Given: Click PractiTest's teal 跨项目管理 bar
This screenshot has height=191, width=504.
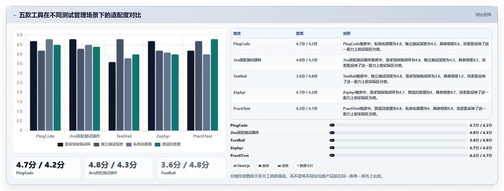Looking at the screenshot, I should [215, 85].
